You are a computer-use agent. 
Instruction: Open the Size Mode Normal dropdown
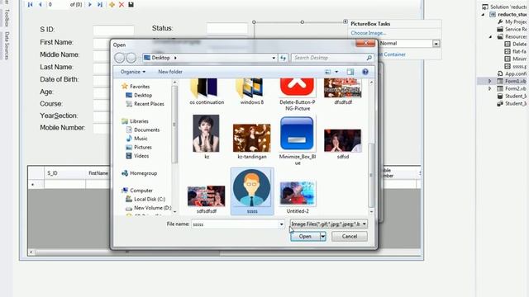[x=436, y=44]
